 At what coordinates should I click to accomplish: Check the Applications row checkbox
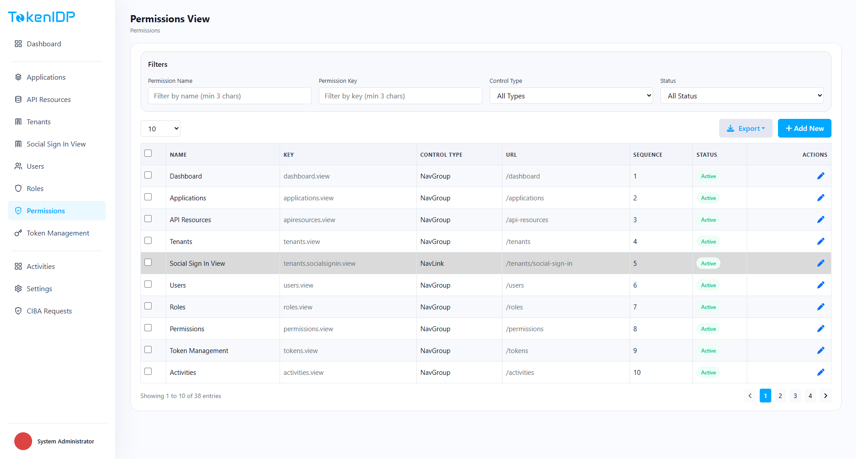(x=148, y=197)
